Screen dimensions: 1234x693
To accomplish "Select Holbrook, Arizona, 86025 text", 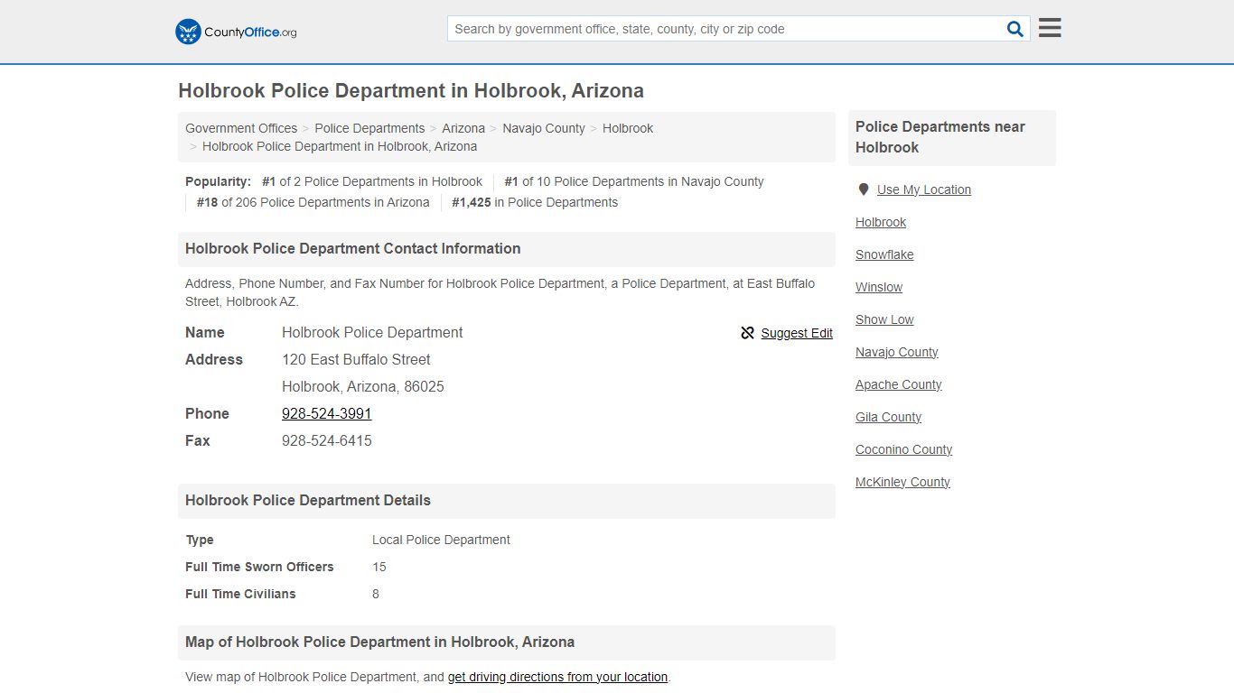I will (363, 386).
